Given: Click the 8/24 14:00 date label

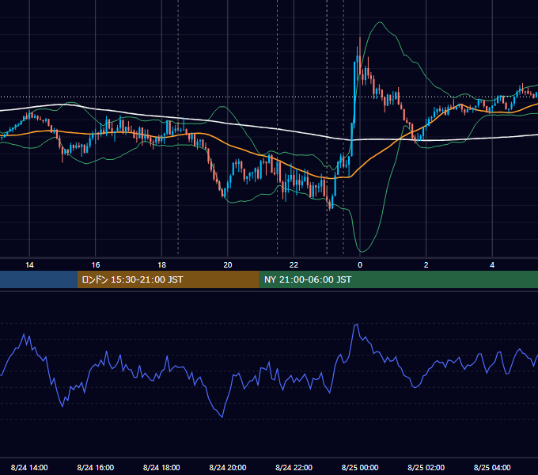Looking at the screenshot, I should click(x=29, y=467).
